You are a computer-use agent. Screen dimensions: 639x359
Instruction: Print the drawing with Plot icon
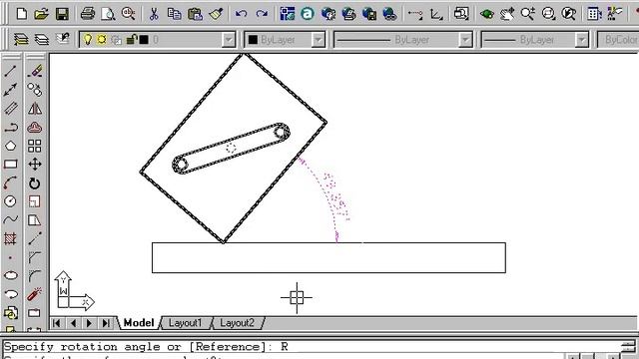pos(88,14)
